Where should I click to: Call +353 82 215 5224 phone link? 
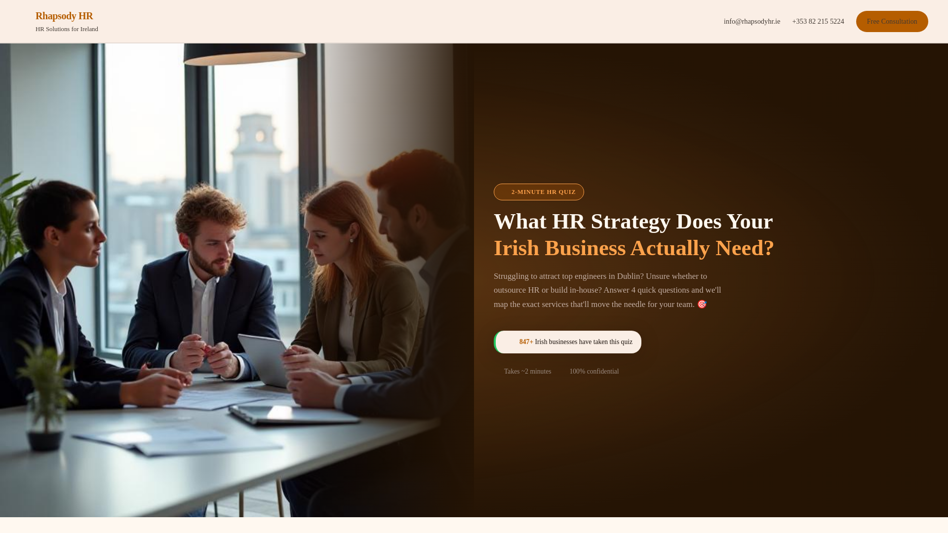click(818, 21)
